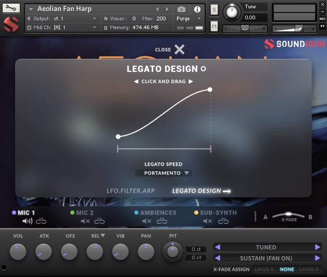Select previous tuning with TUNED left arrow
Screen dimensions: 327x277
coord(218,247)
